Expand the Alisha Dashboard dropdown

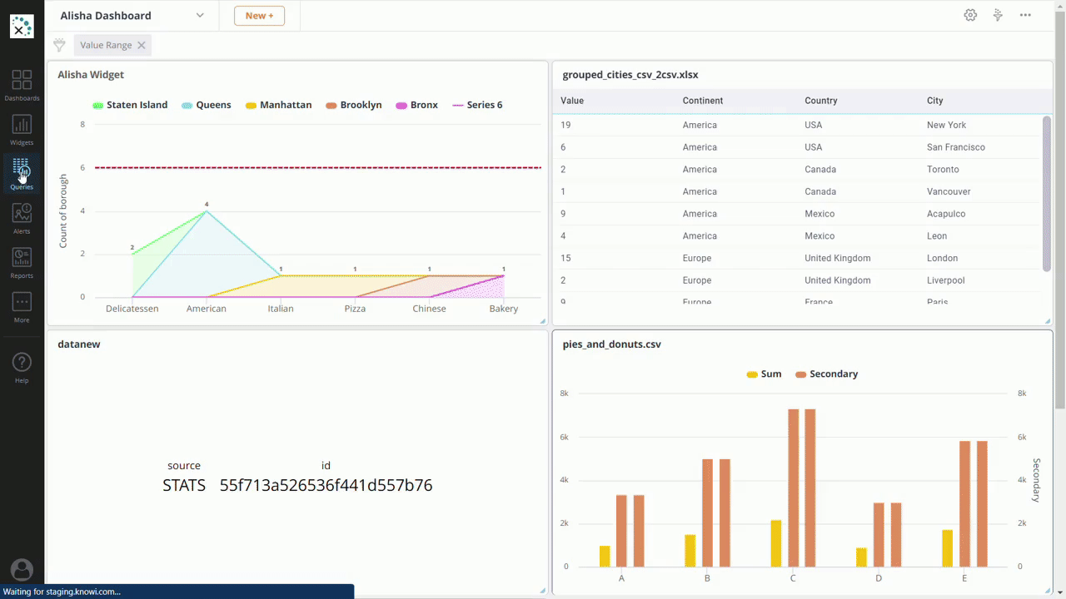pyautogui.click(x=200, y=15)
